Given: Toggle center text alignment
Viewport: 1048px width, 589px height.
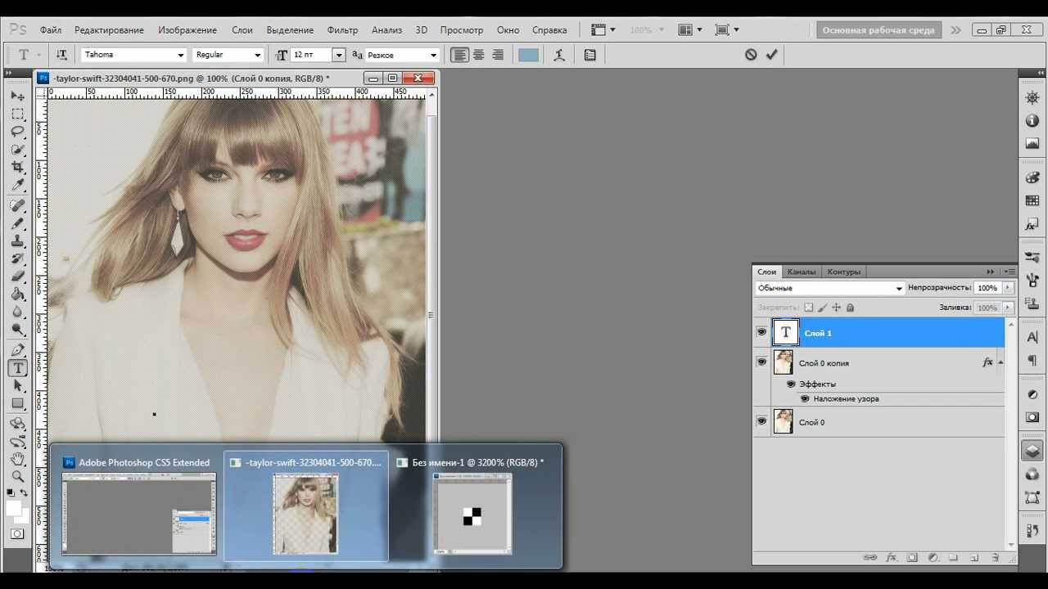Looking at the screenshot, I should click(479, 55).
